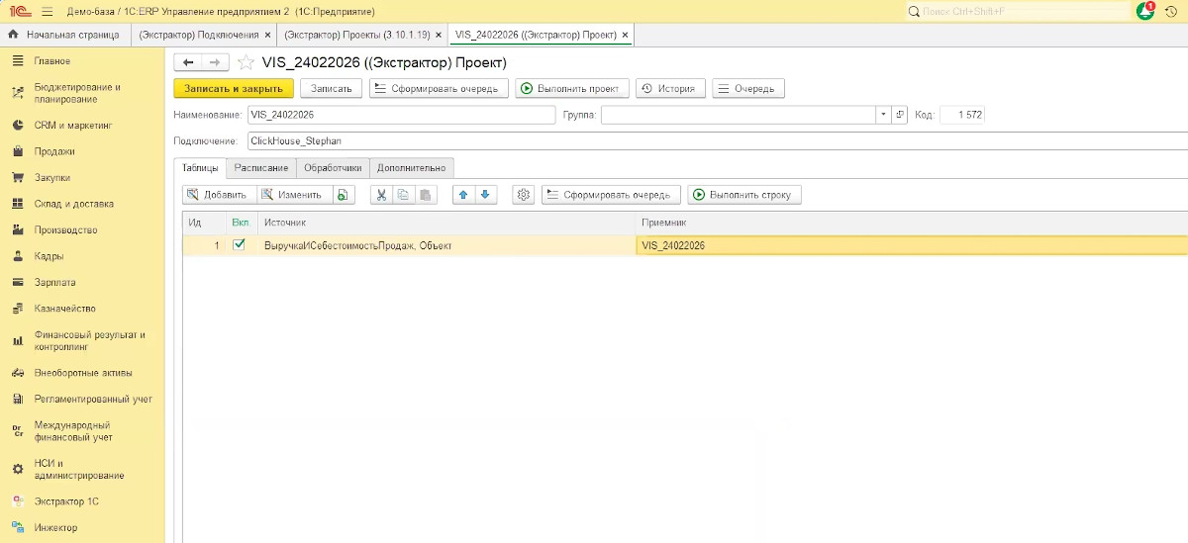The height and width of the screenshot is (543, 1188).
Task: Click Выполнить проект button
Action: [572, 88]
